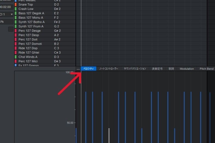Show the Modulation lane tab
The width and height of the screenshot is (215, 143).
click(x=187, y=69)
